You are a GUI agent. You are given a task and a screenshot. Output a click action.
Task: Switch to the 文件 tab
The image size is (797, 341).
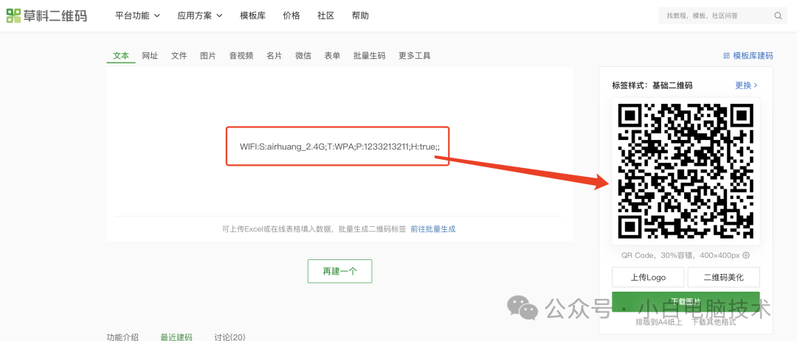point(179,56)
